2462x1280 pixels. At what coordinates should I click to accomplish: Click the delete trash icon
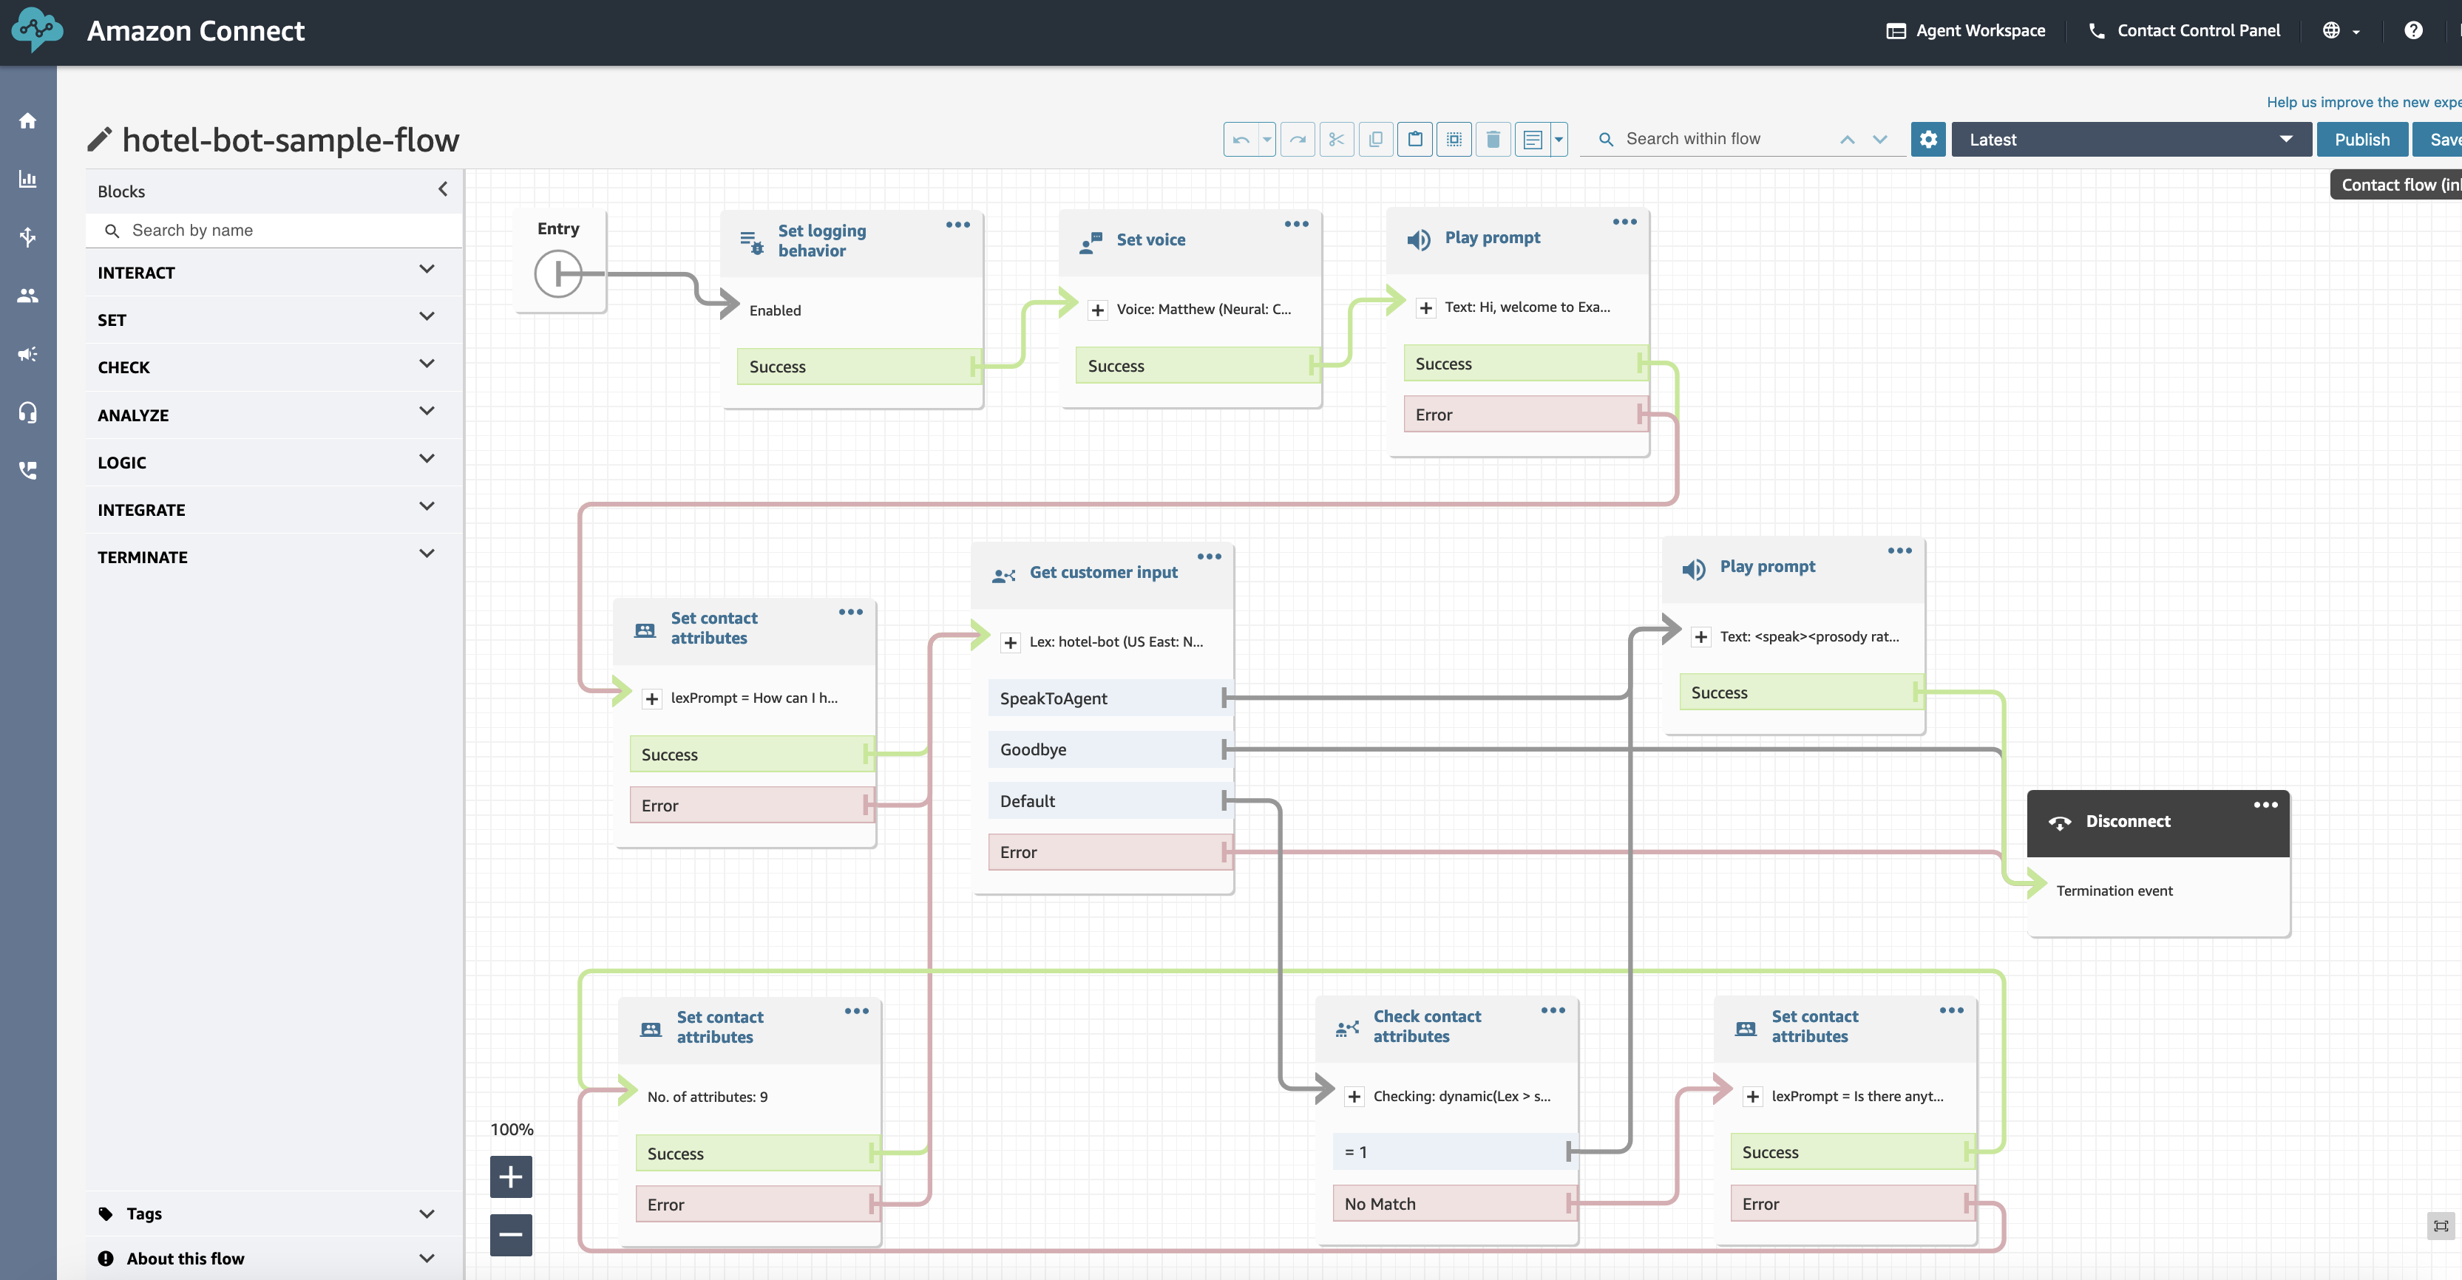[1493, 140]
